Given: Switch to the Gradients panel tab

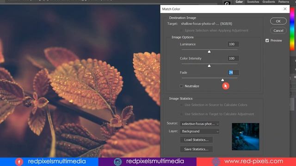Looking at the screenshot, I should 269,2.
